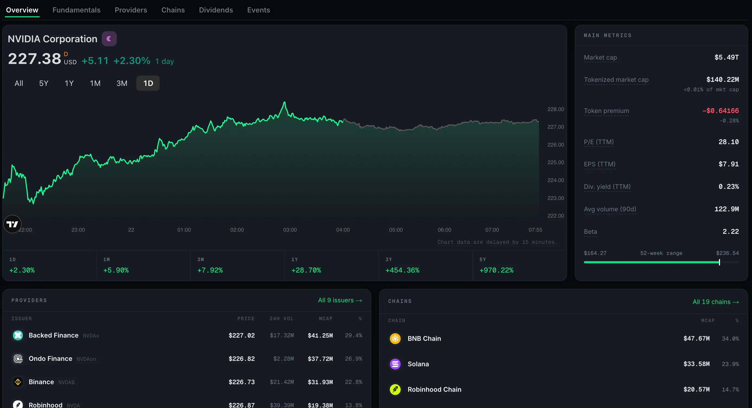
Task: Click the $236.54 52-week high value
Action: (728, 253)
